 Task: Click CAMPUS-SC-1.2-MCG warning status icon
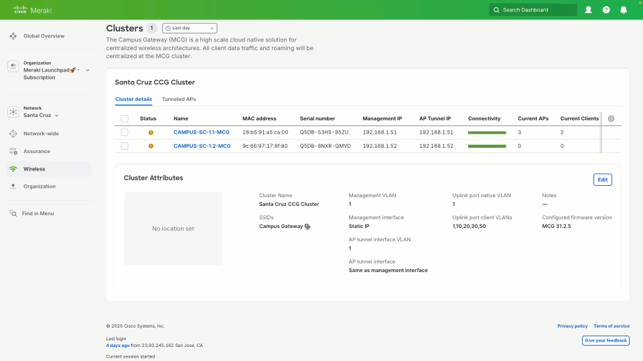(x=151, y=146)
